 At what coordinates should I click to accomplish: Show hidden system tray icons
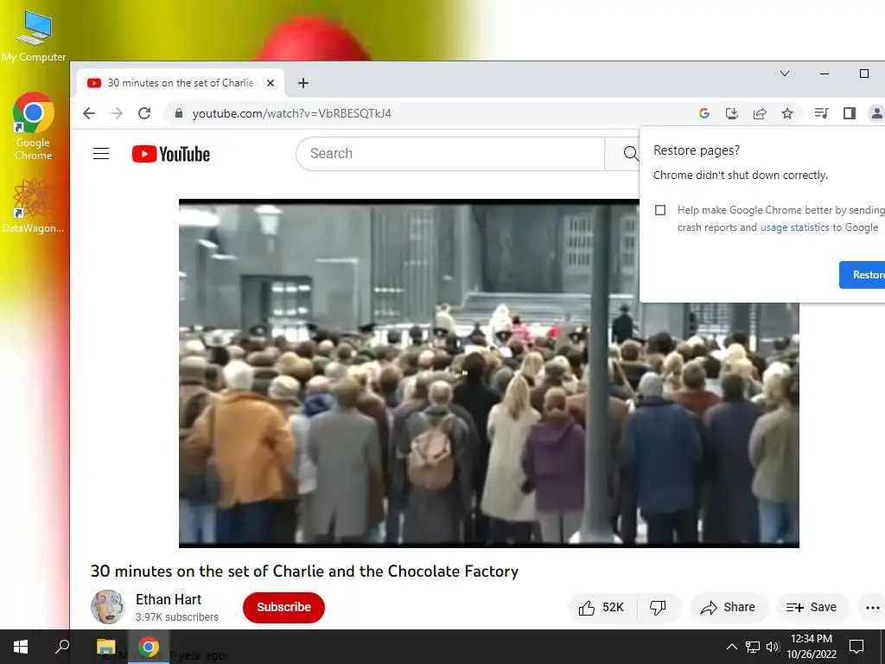click(731, 647)
